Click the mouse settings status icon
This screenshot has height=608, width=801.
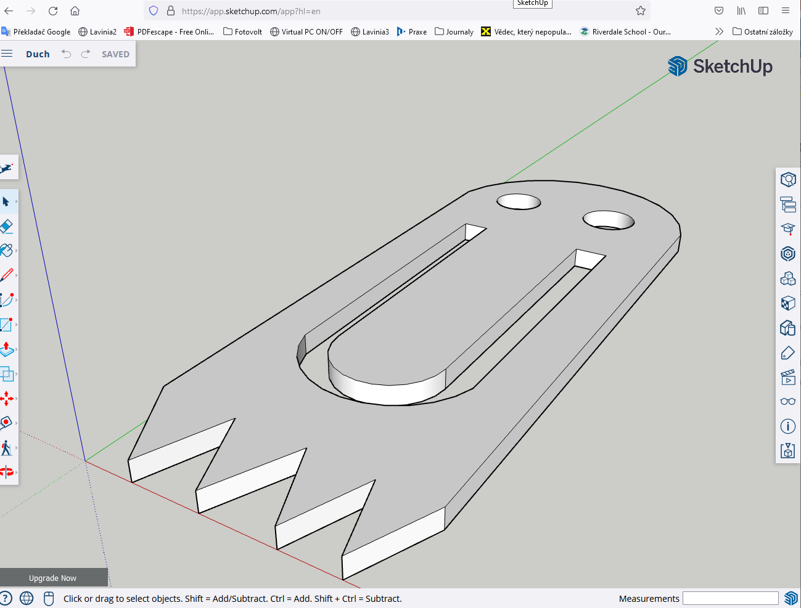49,598
